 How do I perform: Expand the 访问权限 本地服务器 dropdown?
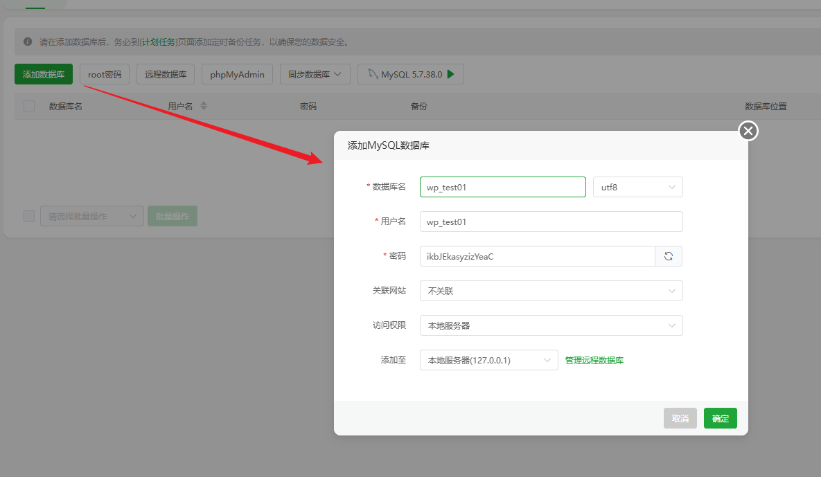click(551, 325)
